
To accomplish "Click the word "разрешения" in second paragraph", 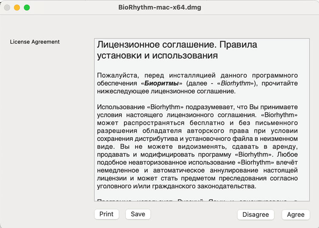I will (114, 131).
